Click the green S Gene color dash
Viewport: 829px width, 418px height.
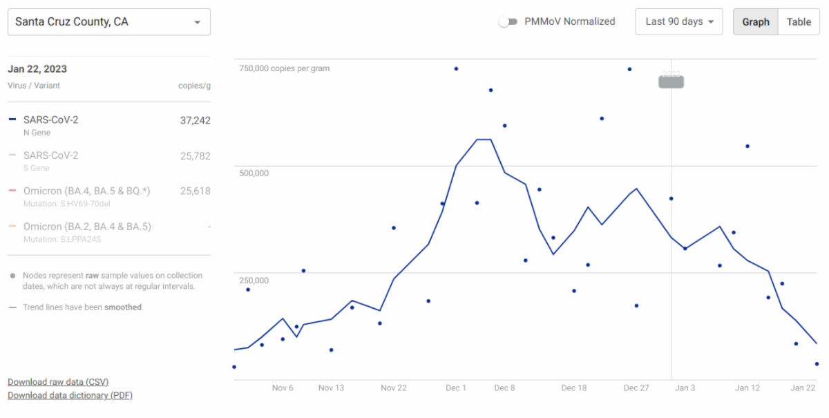(x=12, y=155)
